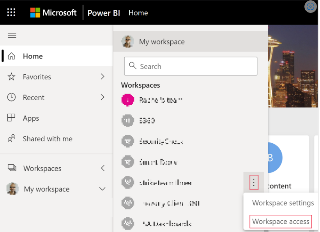Collapse the Workspaces flyout chevron
This screenshot has height=232, width=320.
click(x=103, y=168)
